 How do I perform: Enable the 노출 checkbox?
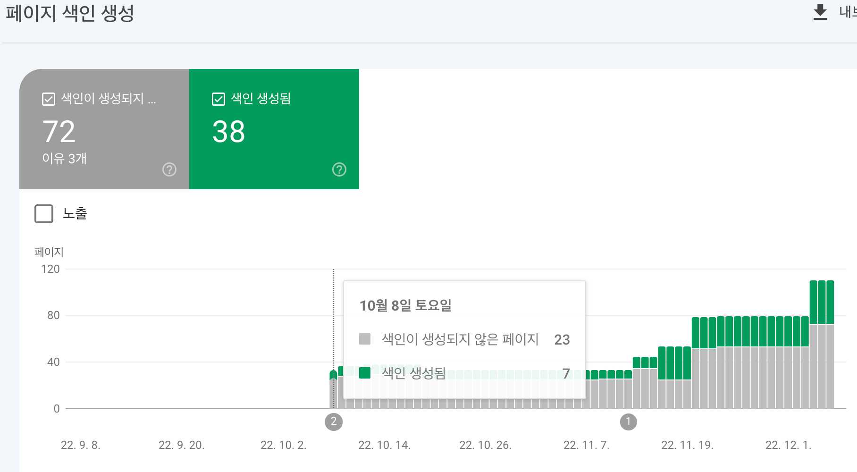pos(44,214)
